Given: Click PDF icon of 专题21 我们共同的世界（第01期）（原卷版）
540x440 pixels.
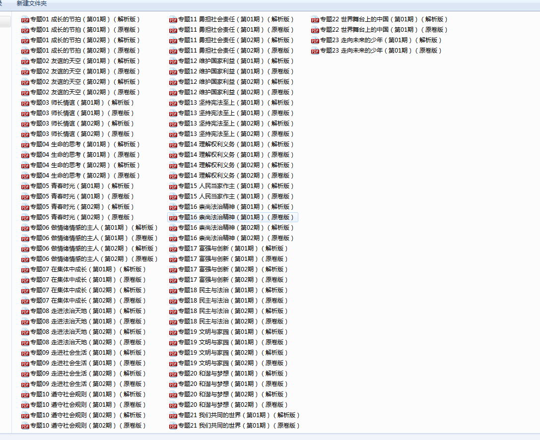Looking at the screenshot, I should [173, 426].
